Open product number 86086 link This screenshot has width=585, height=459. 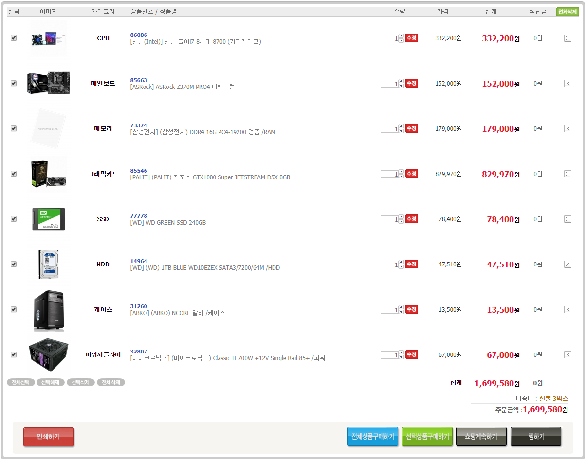click(x=139, y=35)
